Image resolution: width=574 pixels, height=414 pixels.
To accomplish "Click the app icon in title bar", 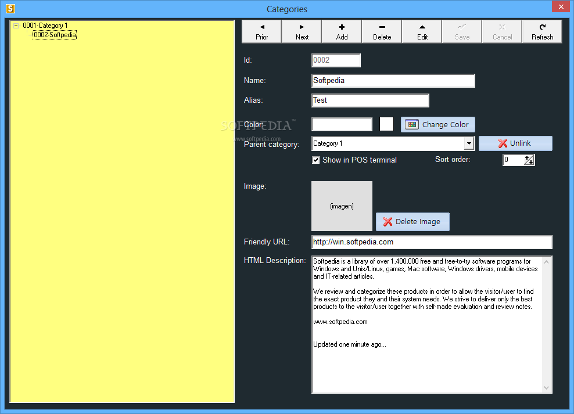I will (x=10, y=8).
